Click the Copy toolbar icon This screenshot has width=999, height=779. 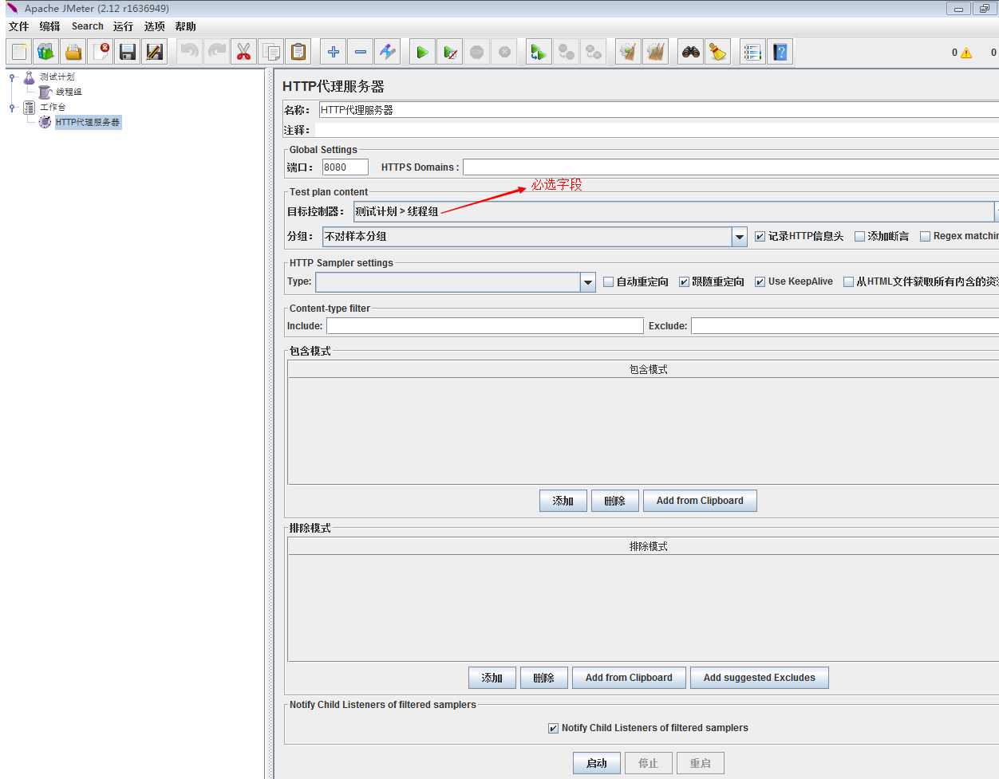click(271, 52)
